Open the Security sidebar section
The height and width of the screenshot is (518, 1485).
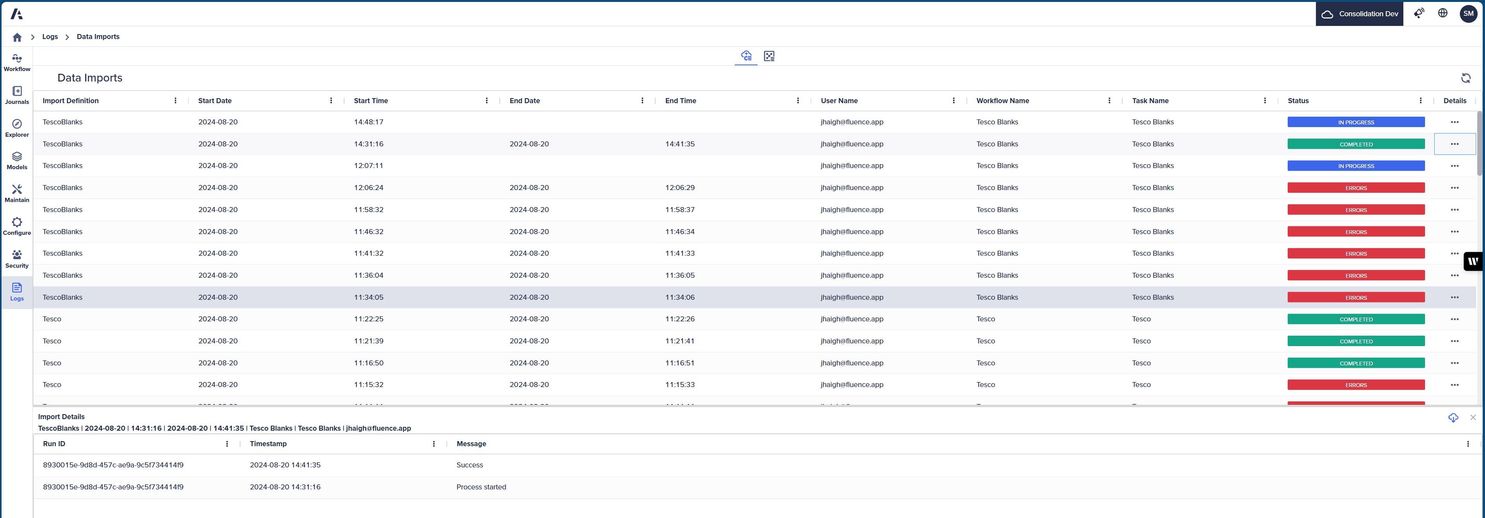click(17, 260)
